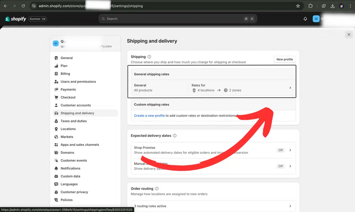Open Checkout settings via its cart icon
The width and height of the screenshot is (355, 212).
pos(57,97)
